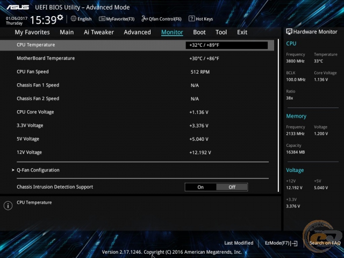Open the Advanced tab

coord(138,32)
